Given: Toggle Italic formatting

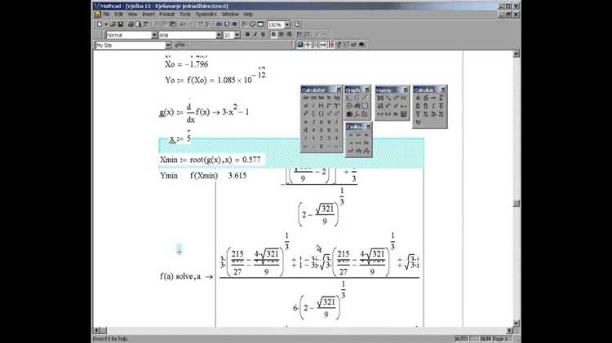Looking at the screenshot, I should 255,35.
